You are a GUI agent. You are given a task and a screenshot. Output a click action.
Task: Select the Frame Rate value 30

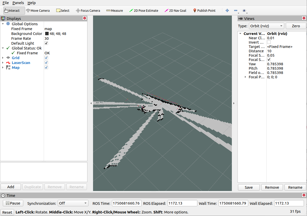coord(47,39)
